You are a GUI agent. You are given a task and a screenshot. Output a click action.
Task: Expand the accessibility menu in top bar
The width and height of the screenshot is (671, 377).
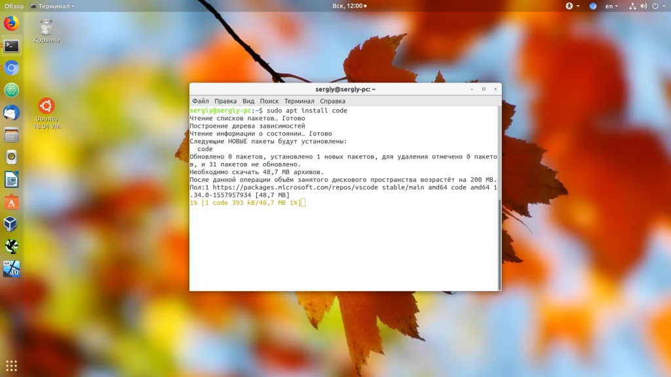[x=569, y=6]
